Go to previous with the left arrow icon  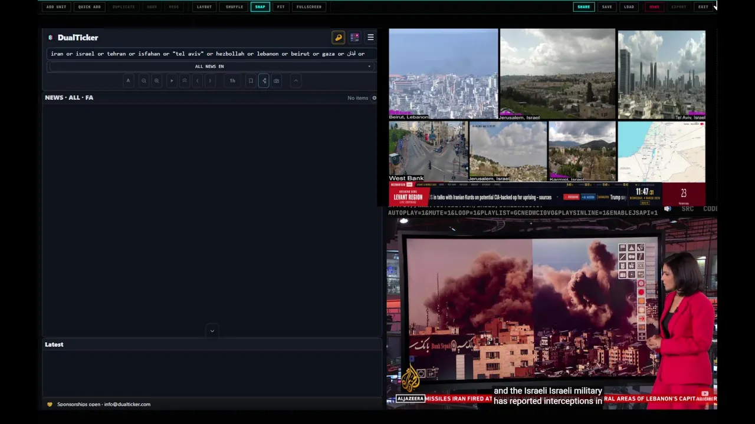coord(198,81)
